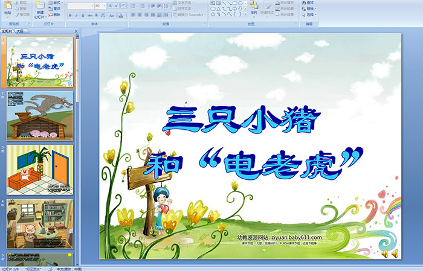The width and height of the screenshot is (423, 271).
Task: Toggle underline text formatting
Action: pyautogui.click(x=81, y=14)
